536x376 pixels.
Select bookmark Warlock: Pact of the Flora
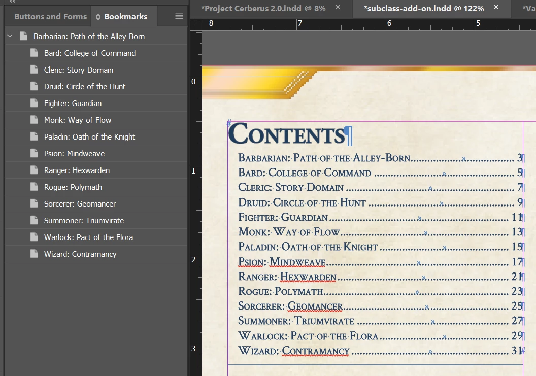point(96,237)
